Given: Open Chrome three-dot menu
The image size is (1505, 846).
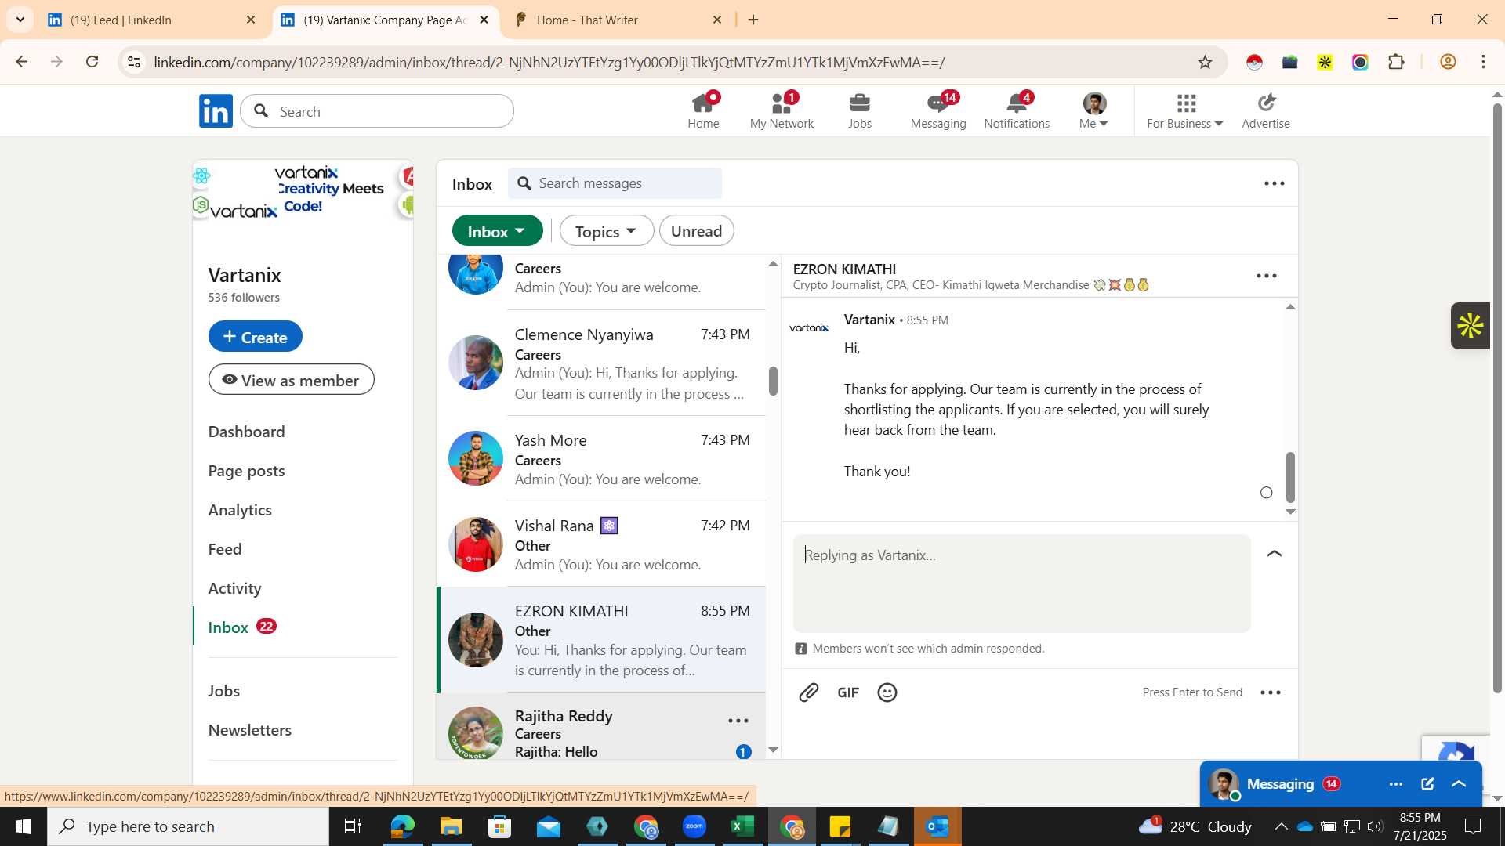Looking at the screenshot, I should tap(1484, 62).
